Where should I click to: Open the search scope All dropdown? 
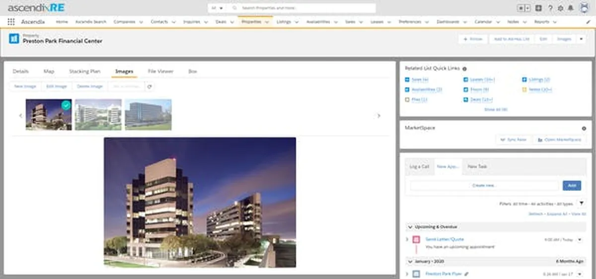[x=217, y=8]
